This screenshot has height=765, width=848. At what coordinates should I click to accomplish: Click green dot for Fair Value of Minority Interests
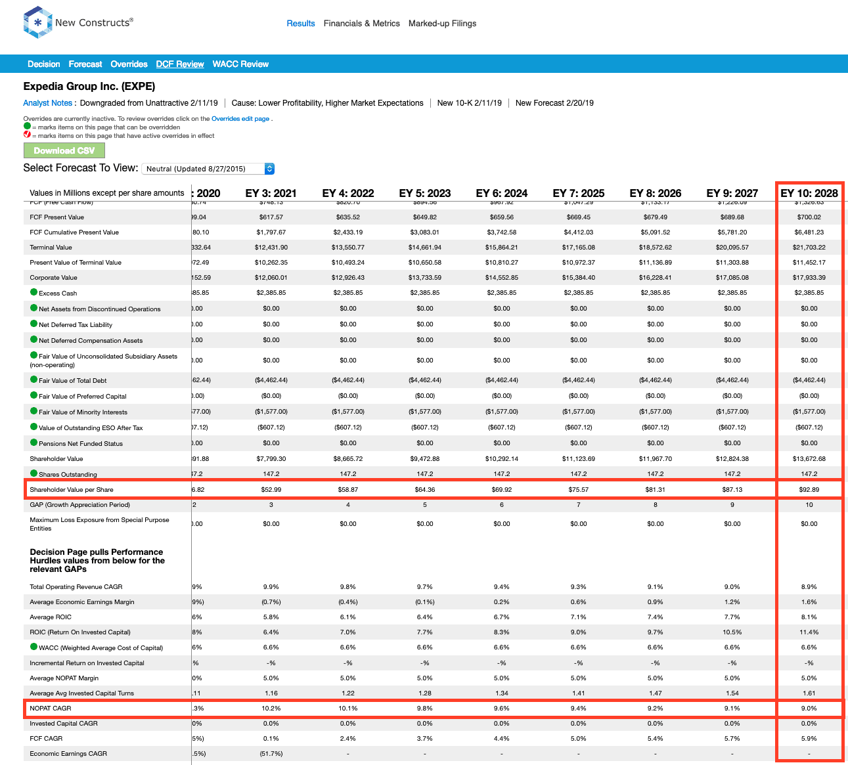pyautogui.click(x=33, y=411)
